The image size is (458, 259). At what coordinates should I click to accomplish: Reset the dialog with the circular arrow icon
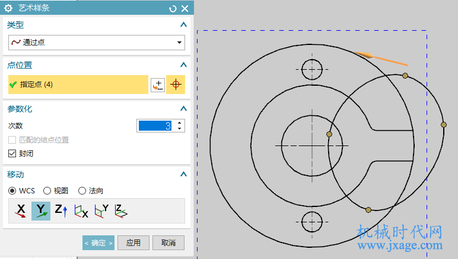tap(173, 9)
